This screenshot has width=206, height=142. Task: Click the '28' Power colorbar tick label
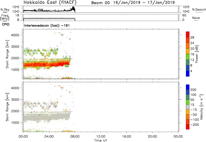coord(192,37)
